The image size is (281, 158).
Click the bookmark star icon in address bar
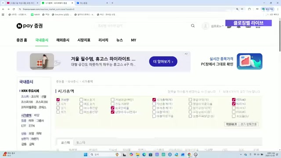point(242,9)
